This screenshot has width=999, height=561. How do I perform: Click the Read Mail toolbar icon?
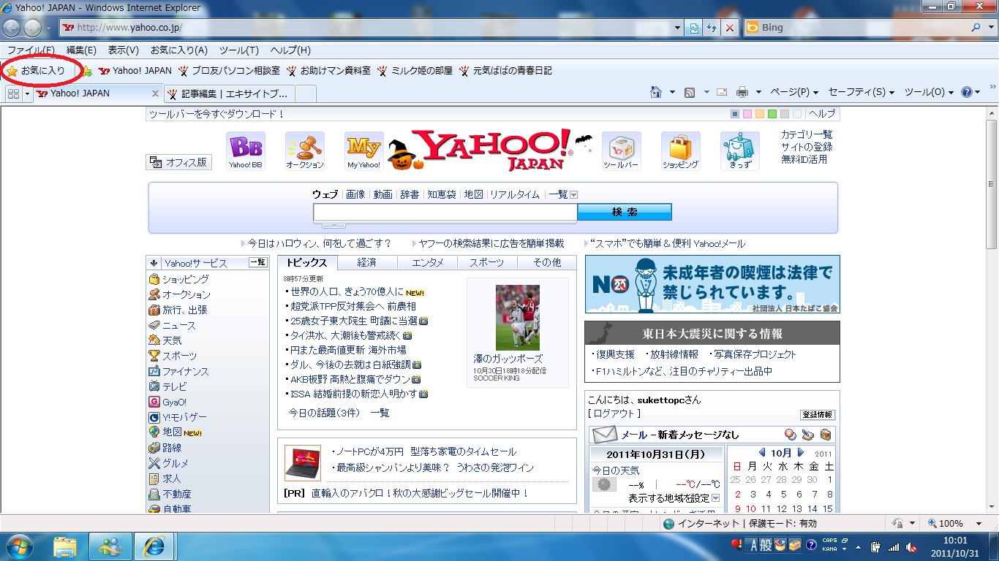coord(722,92)
